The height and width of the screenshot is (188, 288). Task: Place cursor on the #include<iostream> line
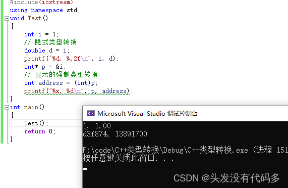coord(41,2)
